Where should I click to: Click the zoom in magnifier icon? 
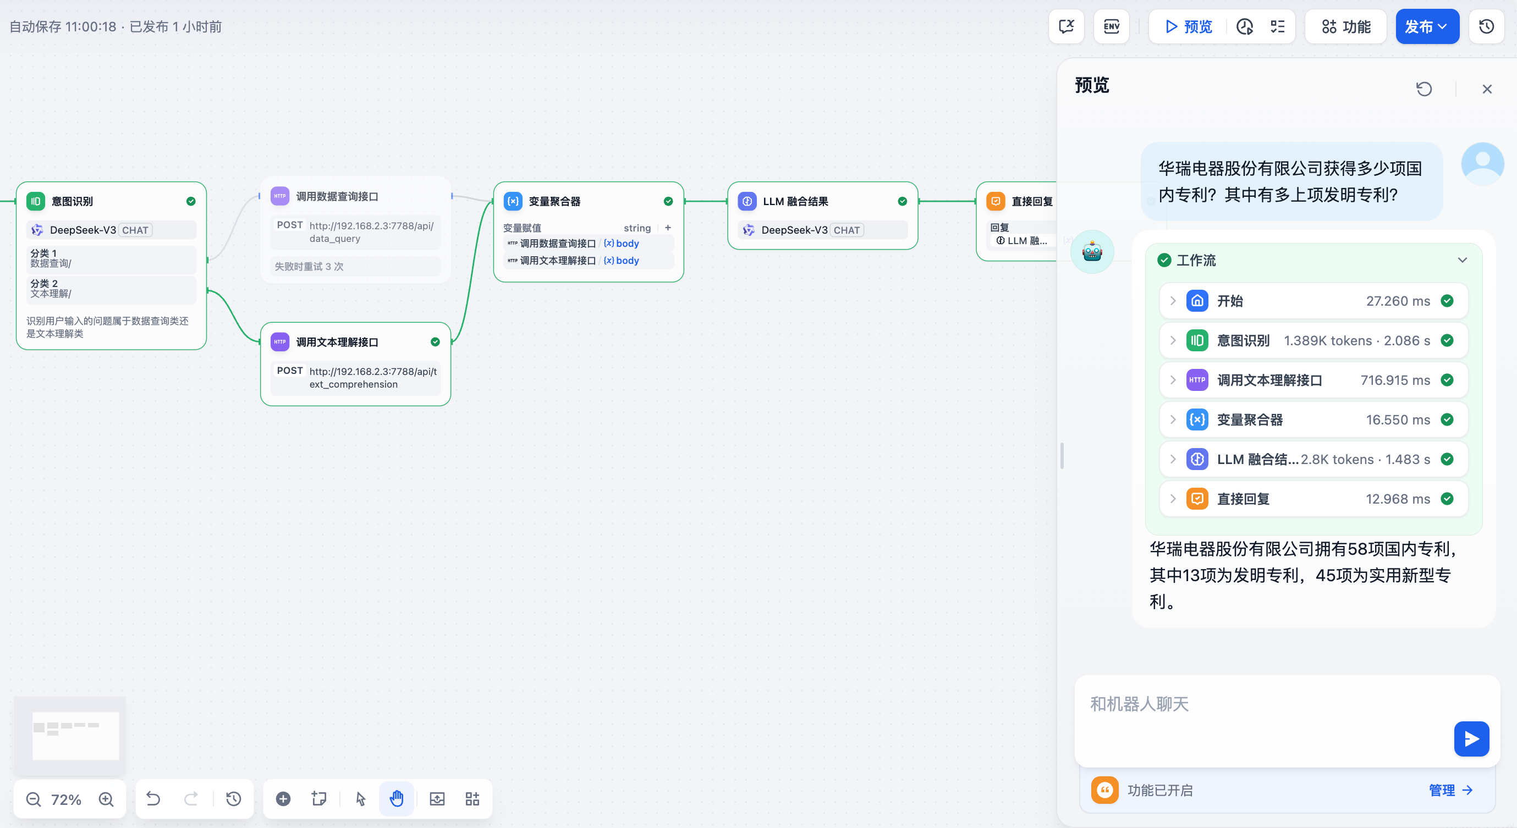[x=106, y=798]
